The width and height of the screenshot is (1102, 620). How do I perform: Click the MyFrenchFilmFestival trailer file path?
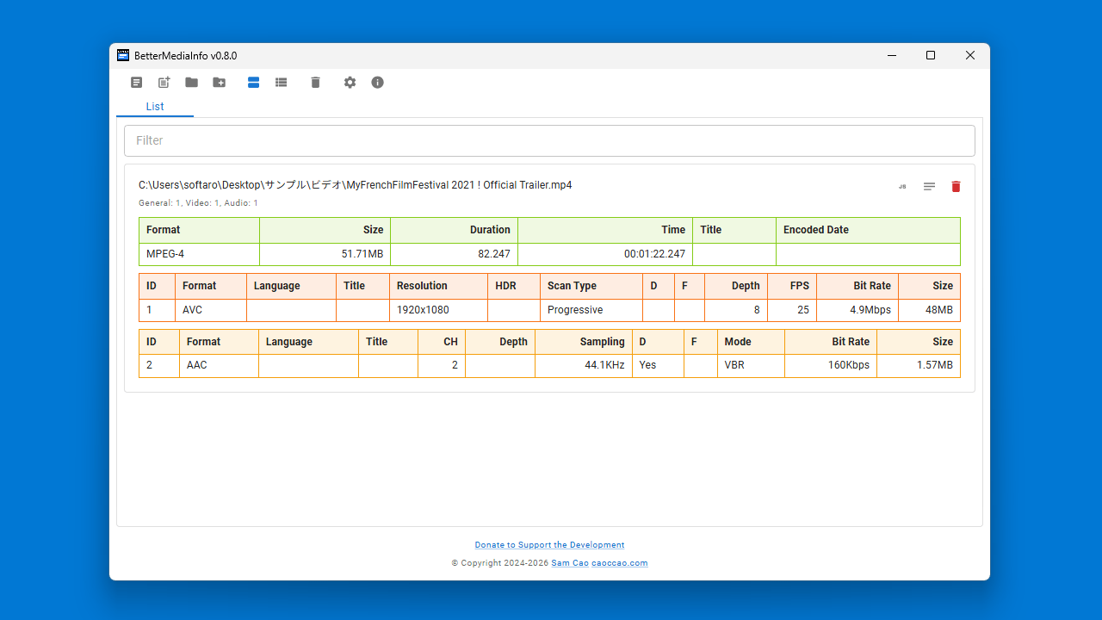point(355,185)
